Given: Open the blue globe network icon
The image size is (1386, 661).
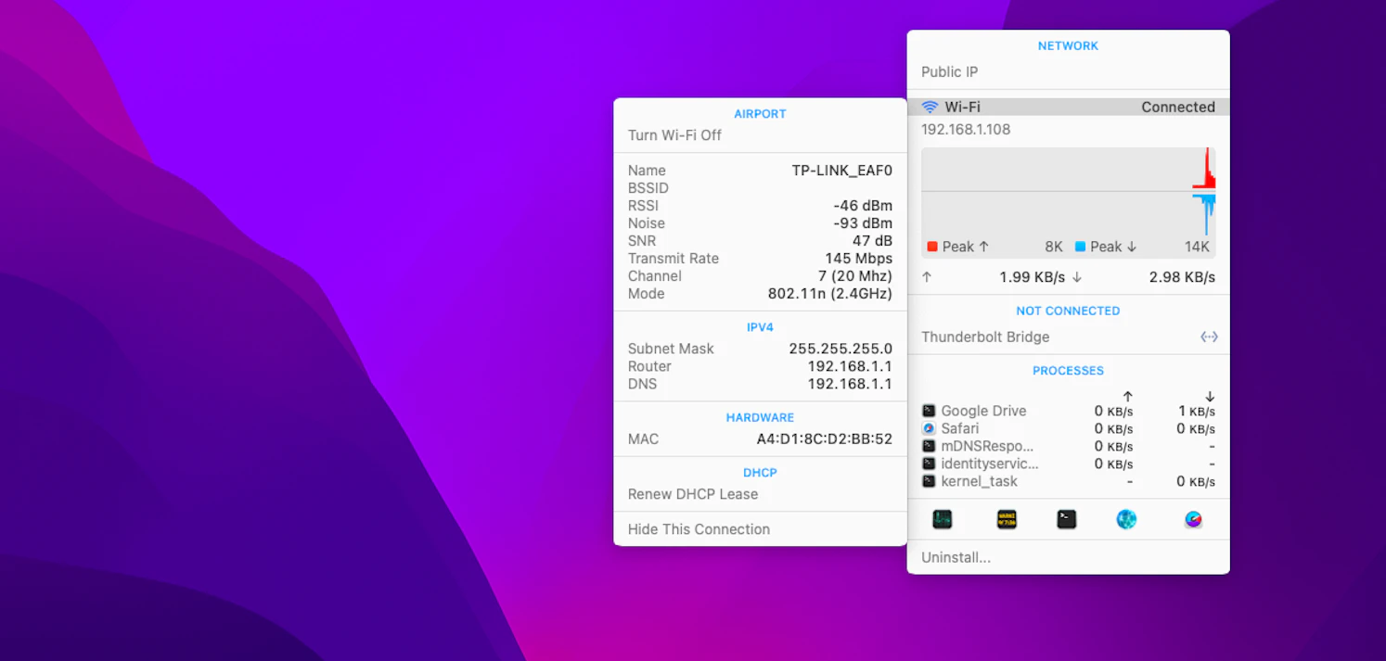Looking at the screenshot, I should [x=1125, y=519].
